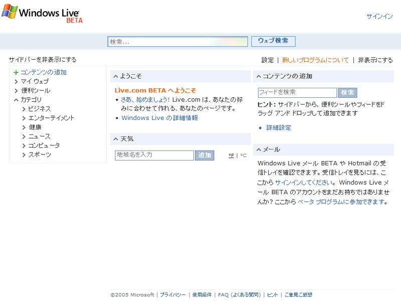The image size is (401, 301).
Task: Expand the 便利ツール chevron
Action: [16, 91]
